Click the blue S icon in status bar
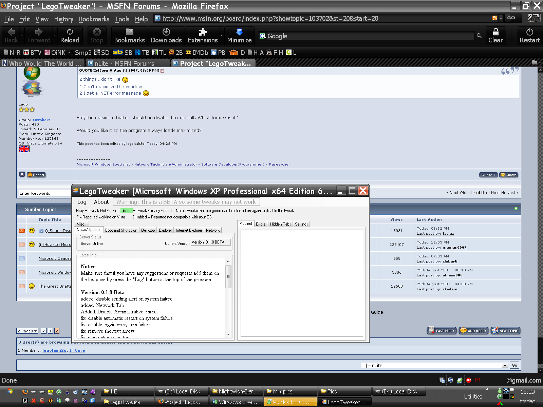This screenshot has height=407, width=543. (450, 380)
